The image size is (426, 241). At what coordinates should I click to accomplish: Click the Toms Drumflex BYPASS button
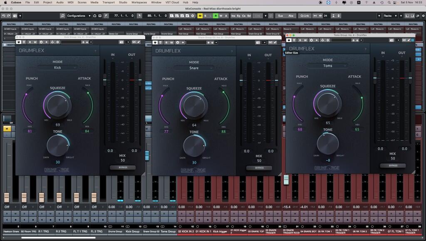click(393, 166)
